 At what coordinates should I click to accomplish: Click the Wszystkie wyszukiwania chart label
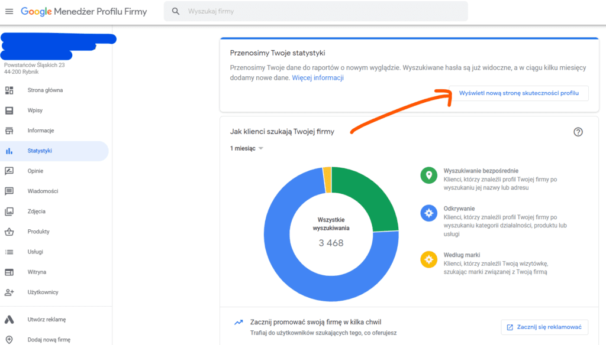tap(331, 224)
